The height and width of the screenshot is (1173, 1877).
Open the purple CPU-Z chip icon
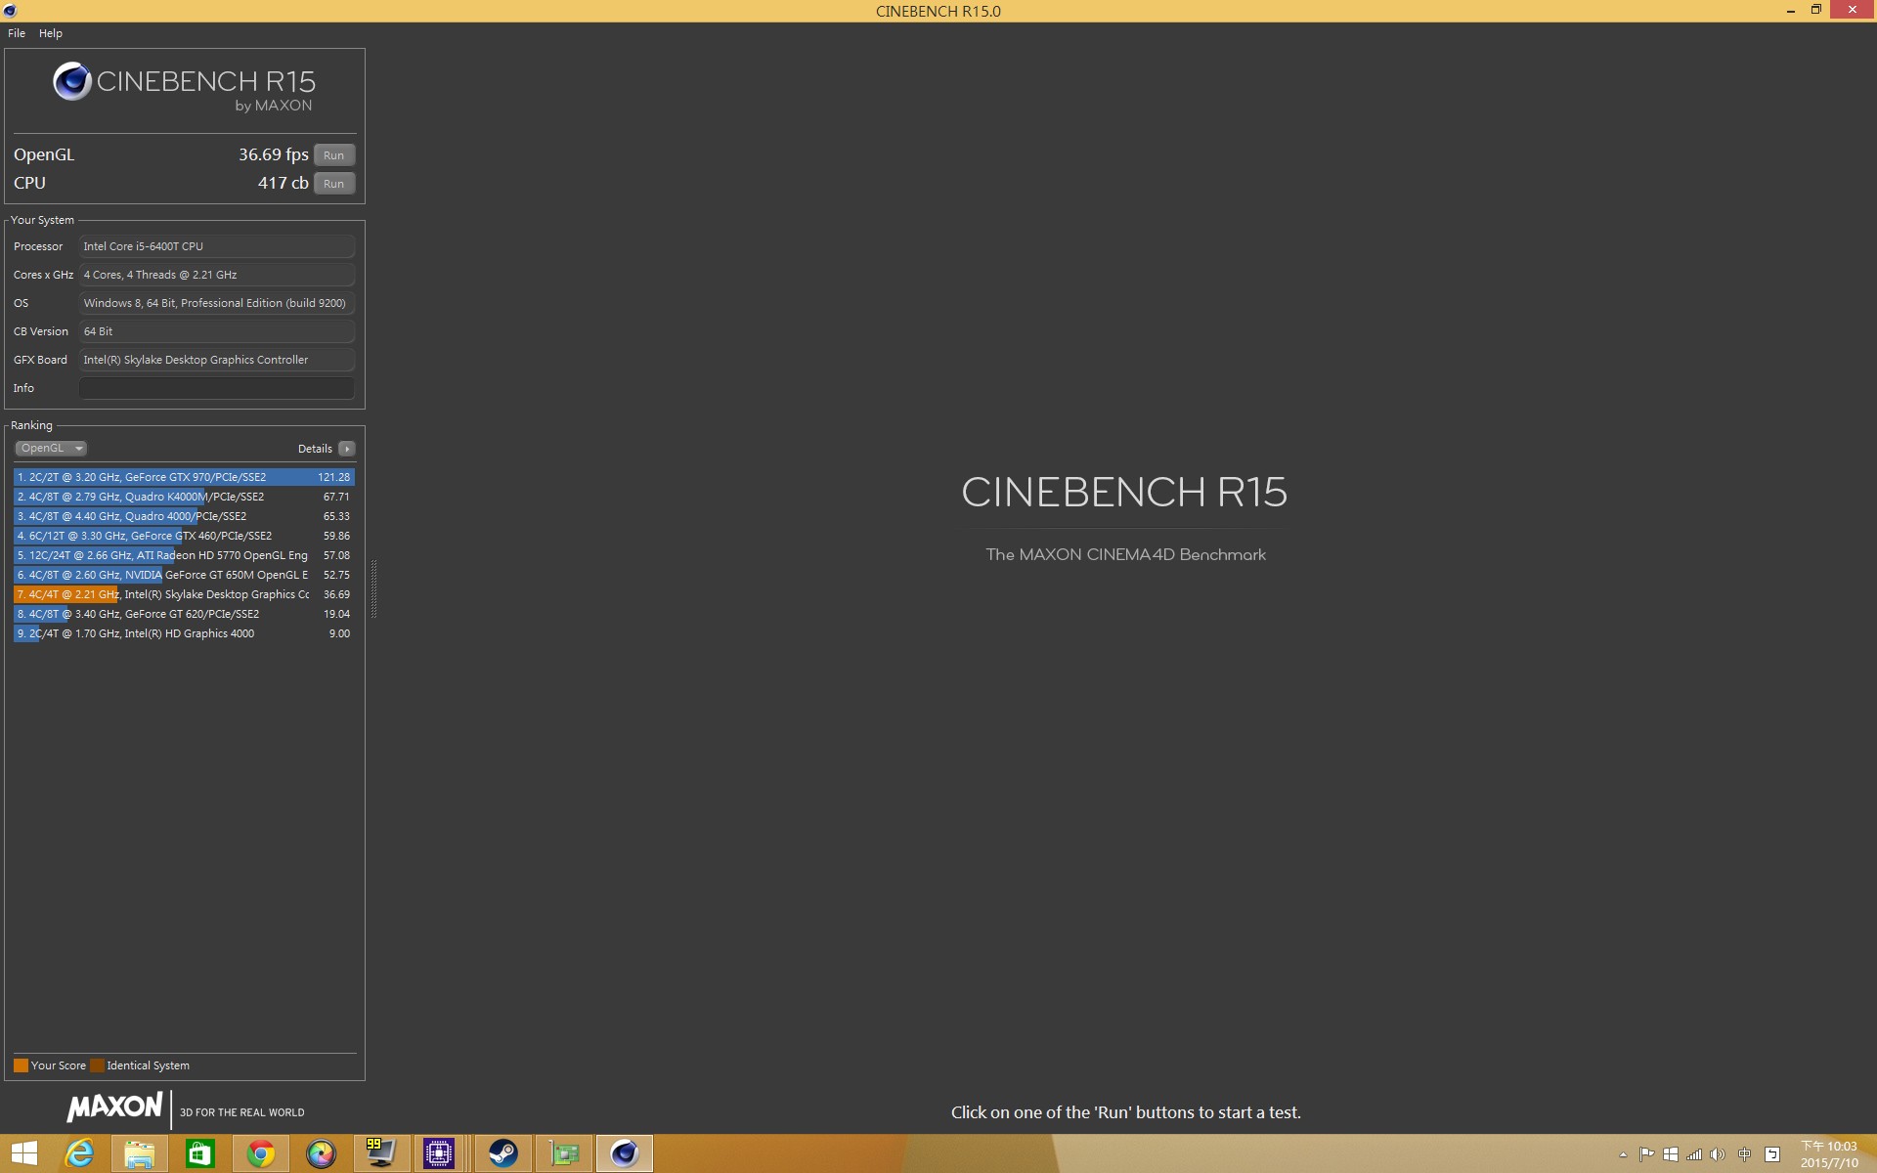(439, 1154)
